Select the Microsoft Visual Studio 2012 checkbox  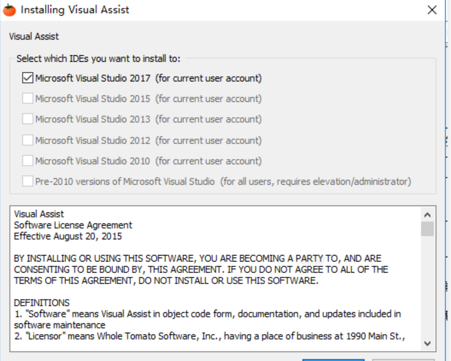28,140
